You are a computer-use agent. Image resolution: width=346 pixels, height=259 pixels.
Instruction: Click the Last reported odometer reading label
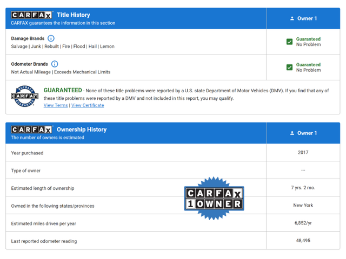(44, 241)
